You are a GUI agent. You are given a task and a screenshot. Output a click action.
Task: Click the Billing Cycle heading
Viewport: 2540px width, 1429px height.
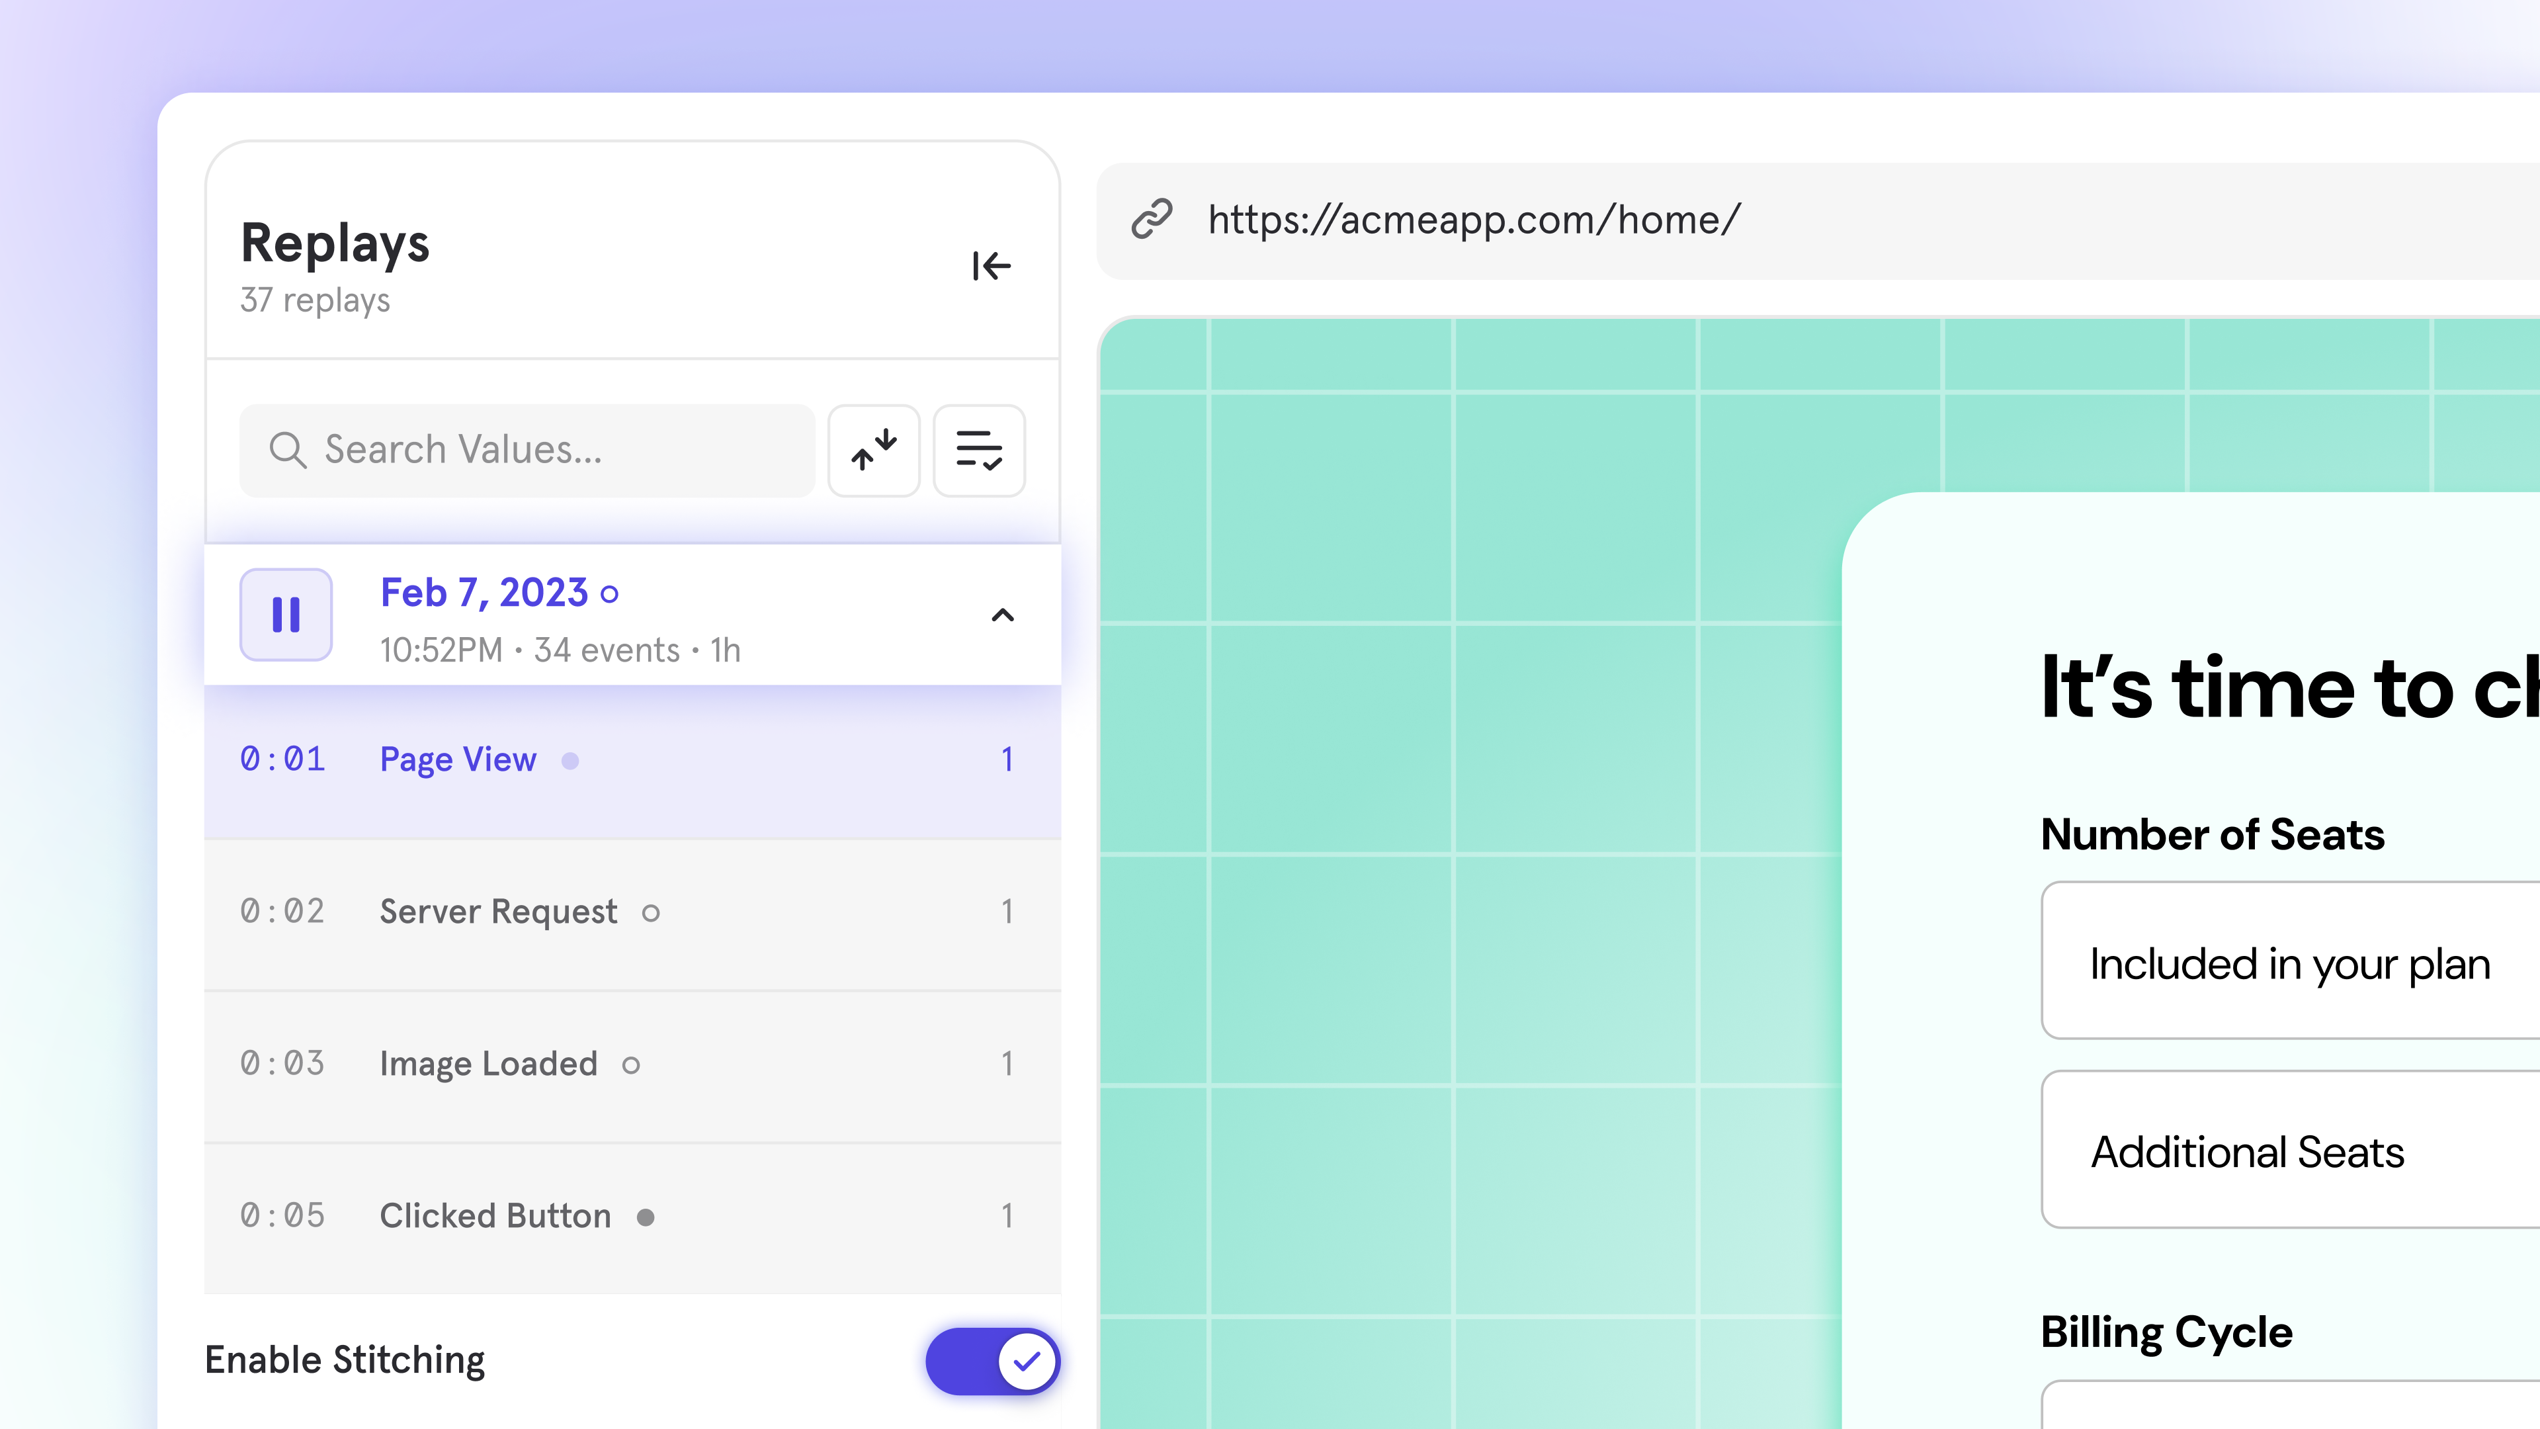point(2166,1332)
